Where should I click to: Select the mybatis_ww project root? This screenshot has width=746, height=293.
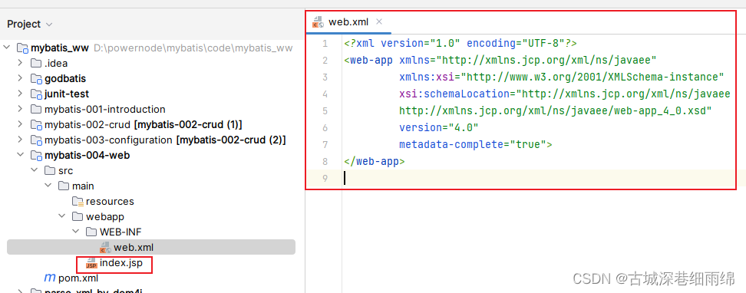pyautogui.click(x=60, y=48)
